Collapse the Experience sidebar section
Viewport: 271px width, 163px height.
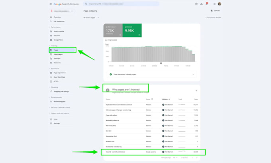click(x=54, y=69)
